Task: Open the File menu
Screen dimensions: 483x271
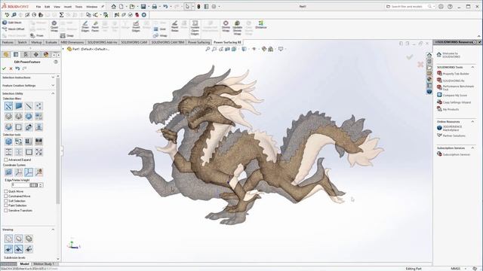Action: [x=38, y=7]
